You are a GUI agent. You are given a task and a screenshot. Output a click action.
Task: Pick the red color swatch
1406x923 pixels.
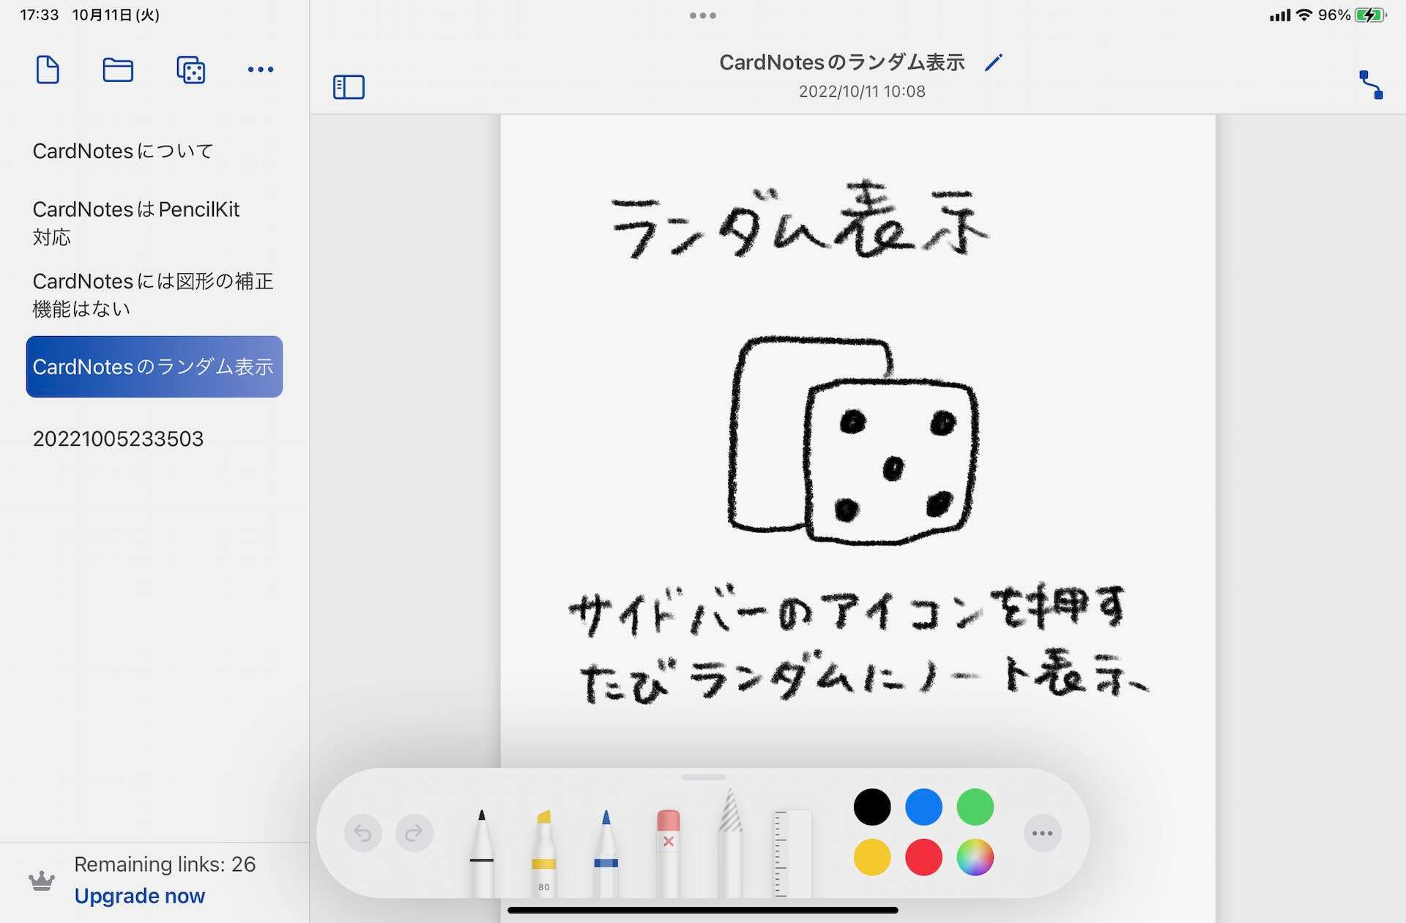click(923, 857)
